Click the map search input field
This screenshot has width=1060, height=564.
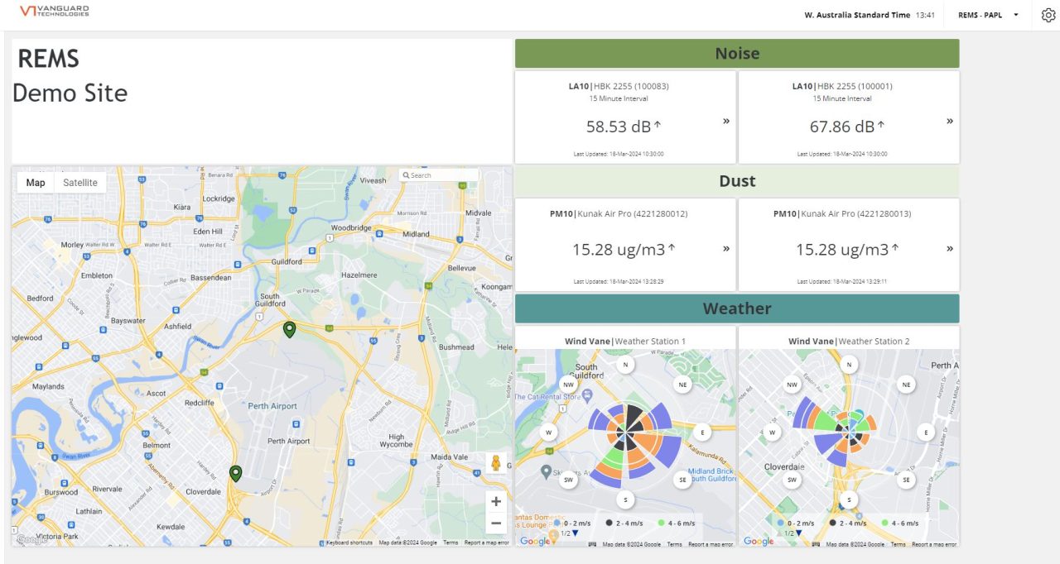439,174
